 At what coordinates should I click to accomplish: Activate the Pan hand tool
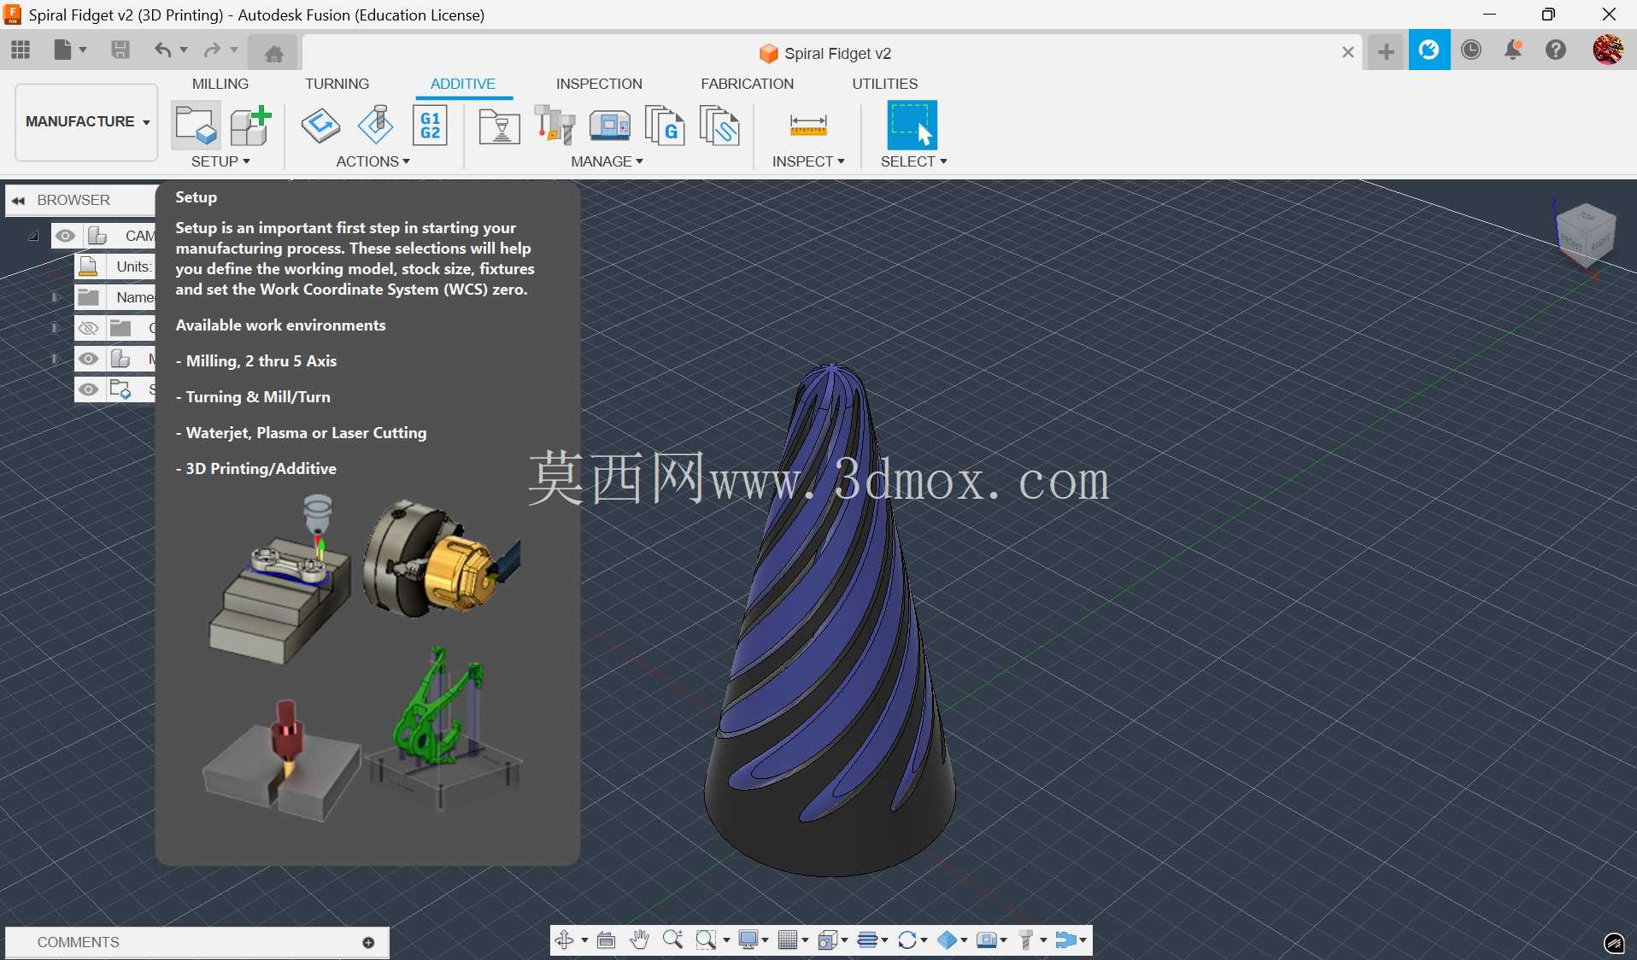(639, 940)
